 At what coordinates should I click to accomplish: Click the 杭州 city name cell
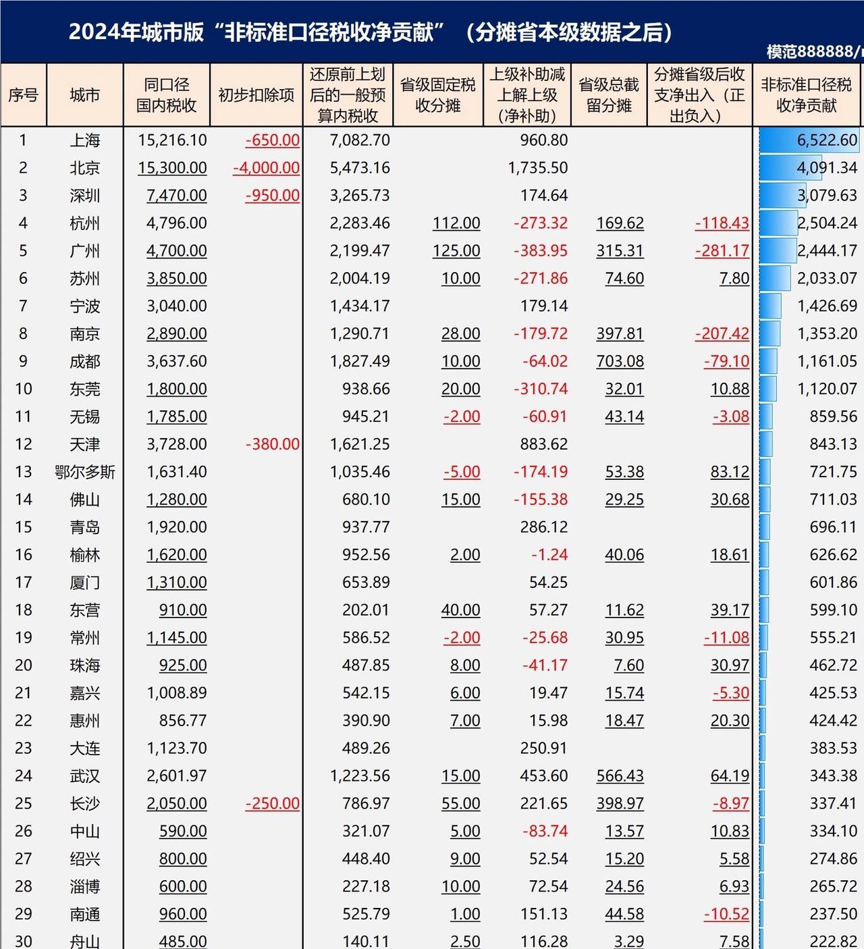coord(84,223)
